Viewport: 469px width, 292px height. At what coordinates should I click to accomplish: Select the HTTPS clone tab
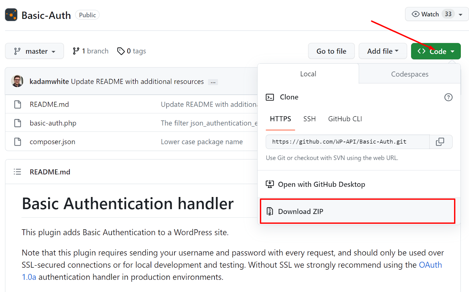280,119
